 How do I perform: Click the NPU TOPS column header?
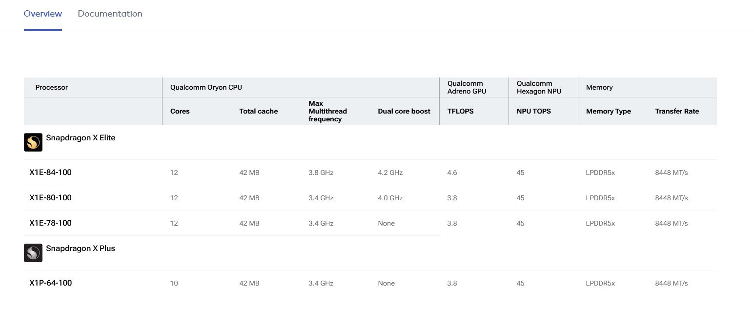click(x=534, y=111)
